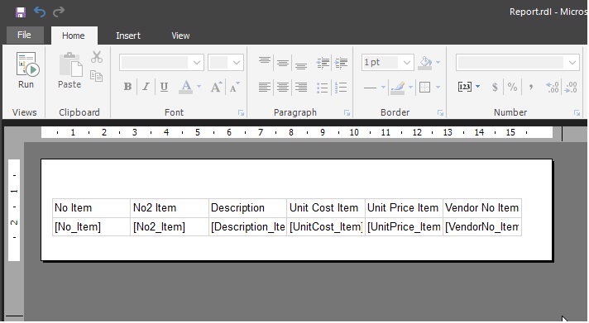Select the [No_Item] data cell
The image size is (589, 323).
92,227
